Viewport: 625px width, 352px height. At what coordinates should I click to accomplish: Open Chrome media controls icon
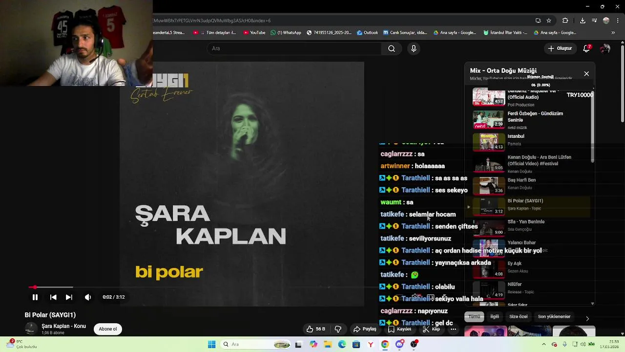coord(594,21)
